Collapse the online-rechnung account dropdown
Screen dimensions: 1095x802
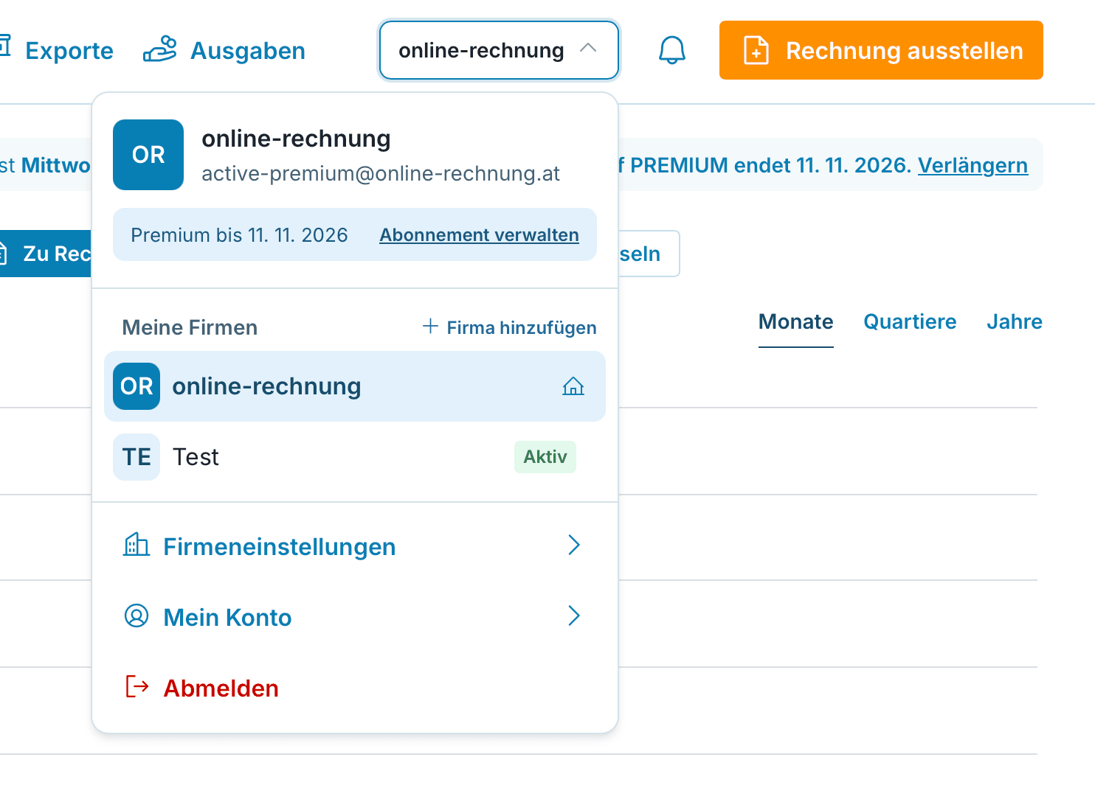click(x=499, y=50)
